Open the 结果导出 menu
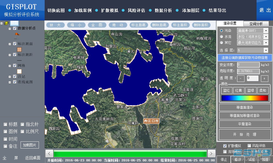Image resolution: width=273 pixels, height=163 pixels. pos(217,10)
